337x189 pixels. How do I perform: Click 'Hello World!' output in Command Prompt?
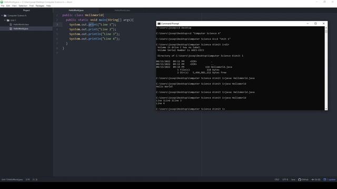pyautogui.click(x=164, y=87)
